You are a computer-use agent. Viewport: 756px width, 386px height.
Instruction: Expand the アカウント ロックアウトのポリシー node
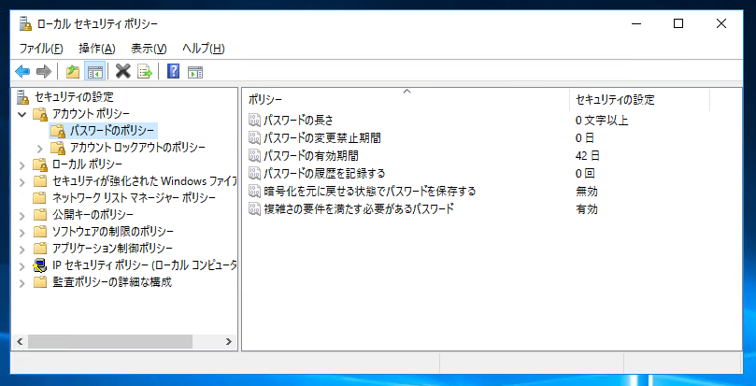[40, 148]
